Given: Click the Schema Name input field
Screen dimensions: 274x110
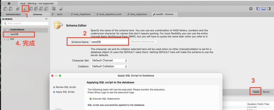Looking at the screenshot, I should point(109,42).
